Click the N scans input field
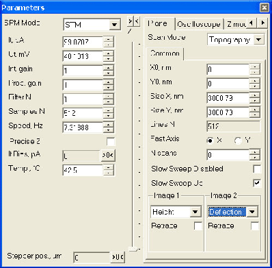 (228, 155)
